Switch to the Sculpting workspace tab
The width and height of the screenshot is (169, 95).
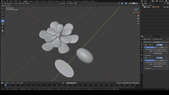click(37, 1)
